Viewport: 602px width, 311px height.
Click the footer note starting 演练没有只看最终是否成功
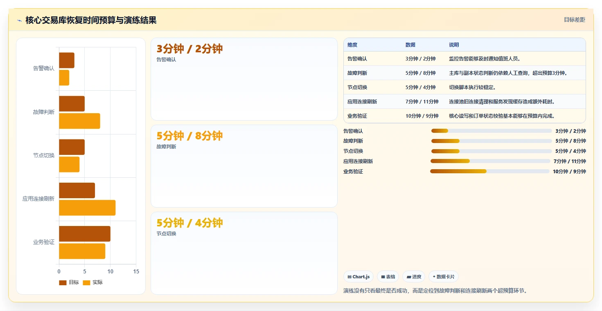point(436,291)
